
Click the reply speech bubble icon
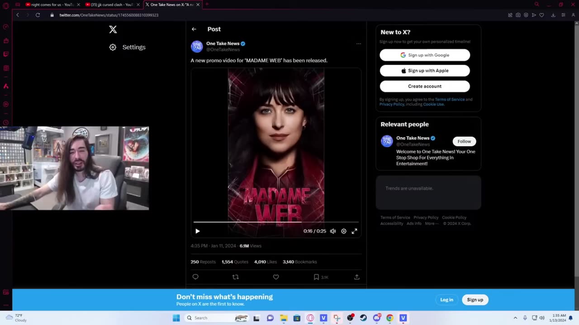(195, 277)
